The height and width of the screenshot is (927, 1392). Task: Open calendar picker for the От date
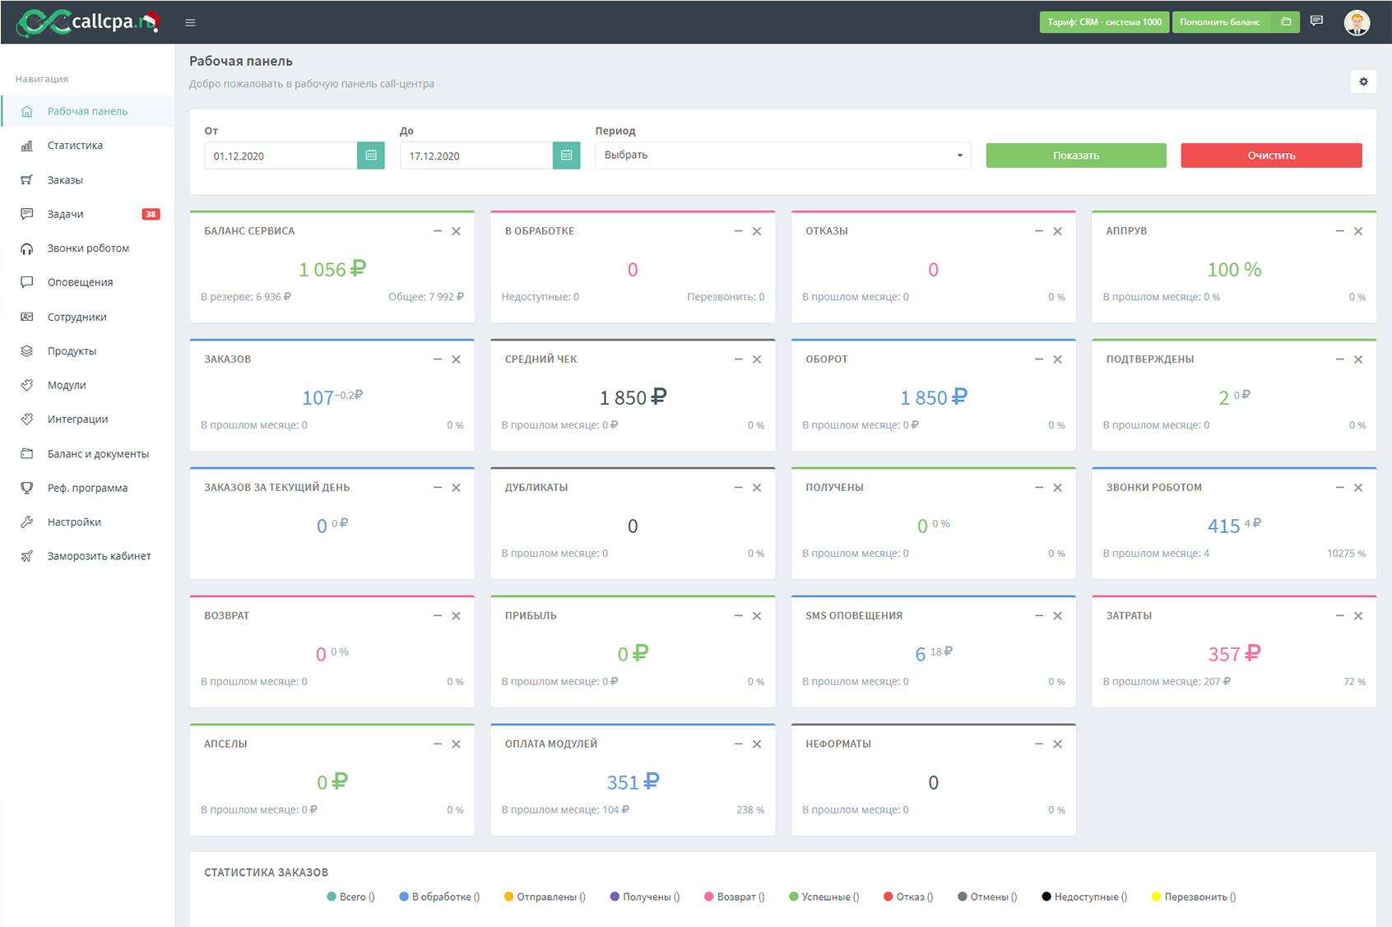pos(371,155)
